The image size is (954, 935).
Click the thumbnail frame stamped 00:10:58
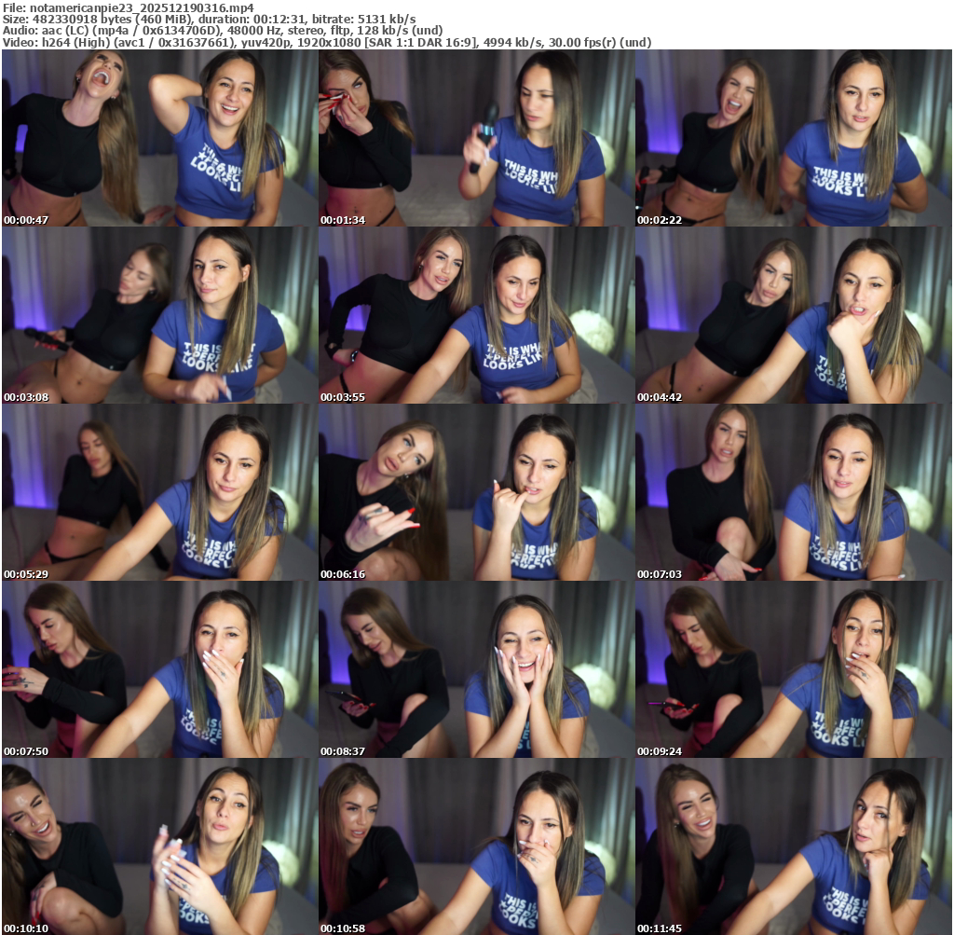(x=476, y=846)
